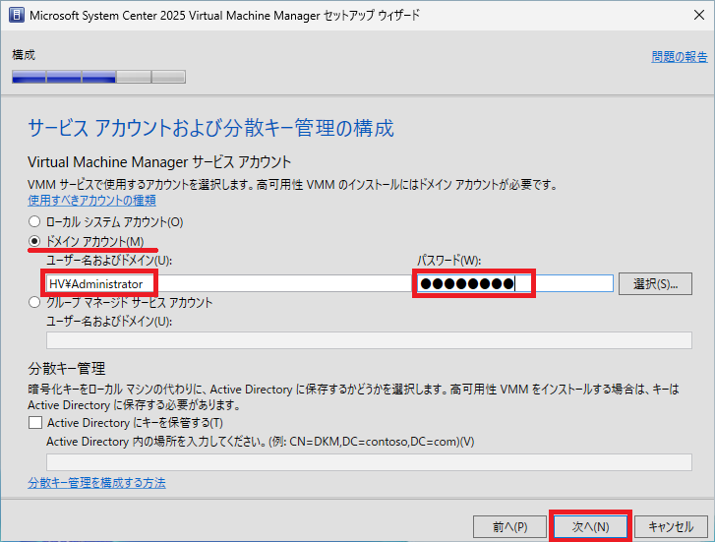Screen dimensions: 715x542
Task: Click the Active Directory 内の場所を入力してください label
Action: (261, 442)
